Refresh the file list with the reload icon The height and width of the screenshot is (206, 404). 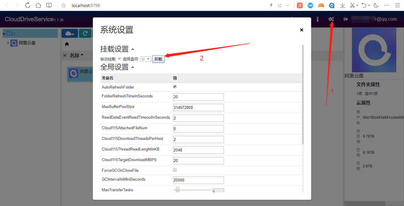coord(86,34)
